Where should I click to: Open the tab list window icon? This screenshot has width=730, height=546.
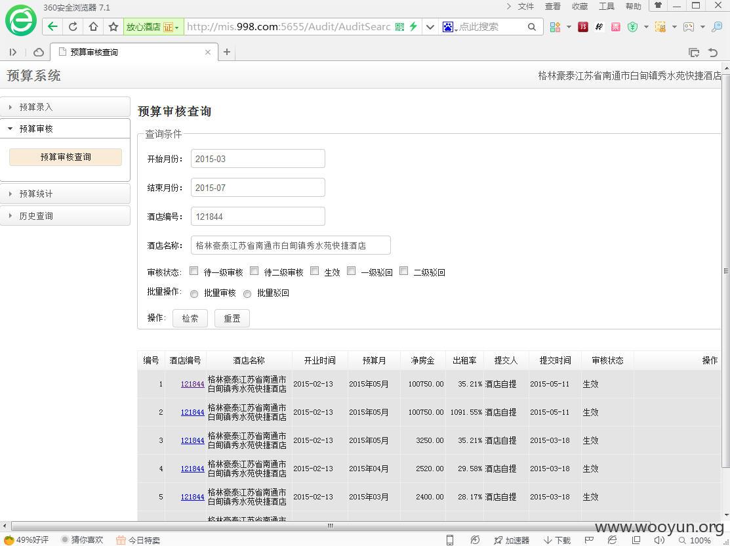tap(694, 52)
